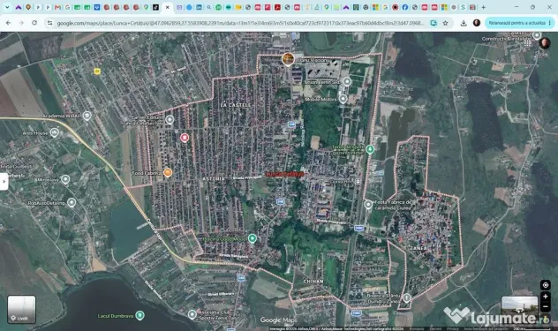558x331 pixels.
Task: Open the Street View thumbnail preview
Action: (x=519, y=305)
